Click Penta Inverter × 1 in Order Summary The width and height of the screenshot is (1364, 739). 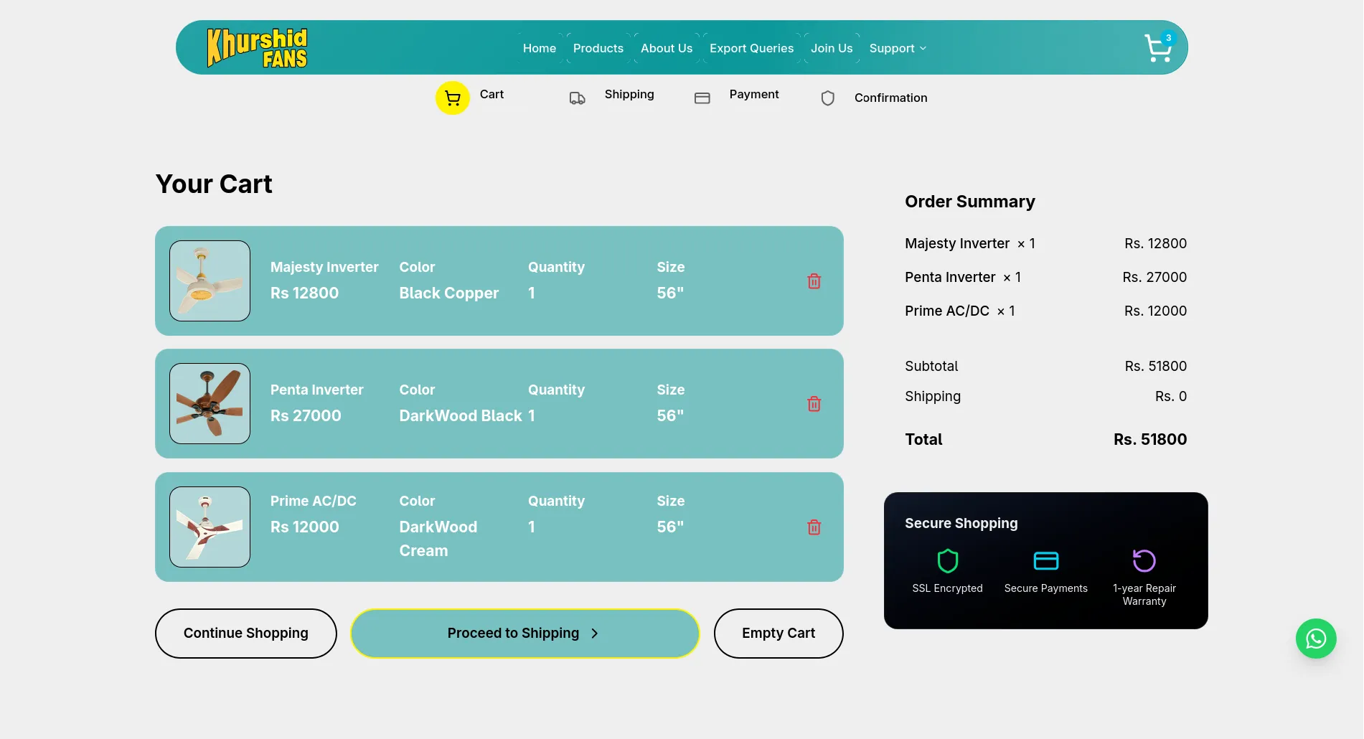[x=963, y=277]
